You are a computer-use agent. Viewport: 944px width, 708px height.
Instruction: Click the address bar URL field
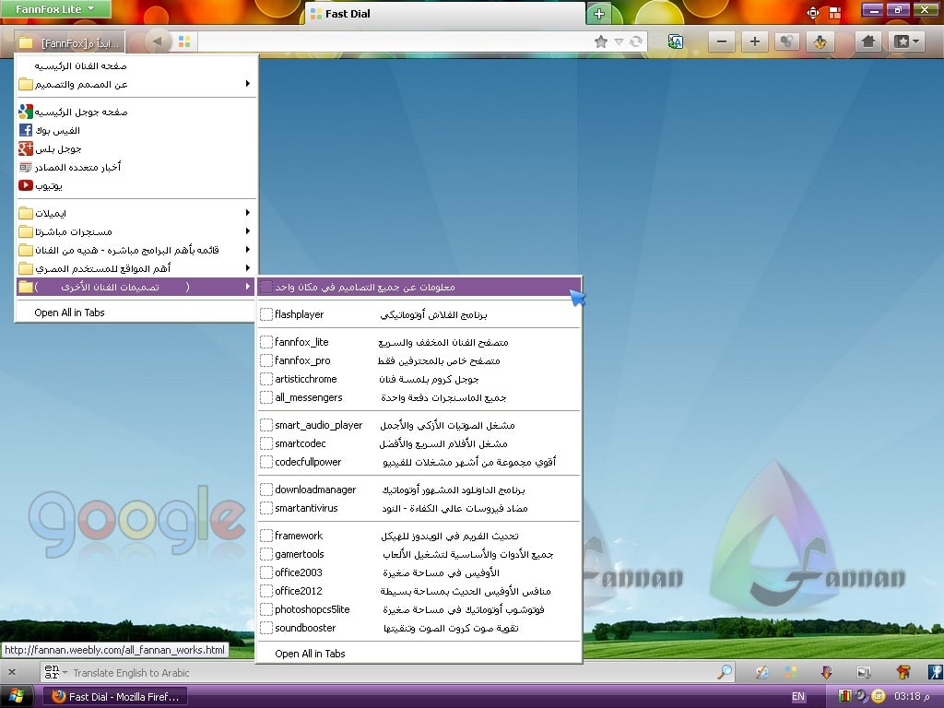click(x=395, y=41)
